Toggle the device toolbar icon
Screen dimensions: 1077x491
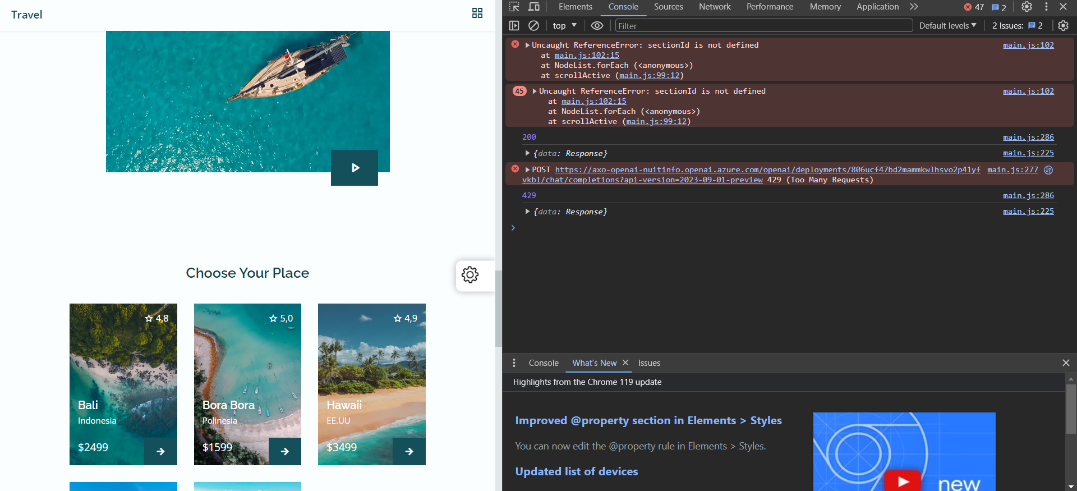point(534,7)
